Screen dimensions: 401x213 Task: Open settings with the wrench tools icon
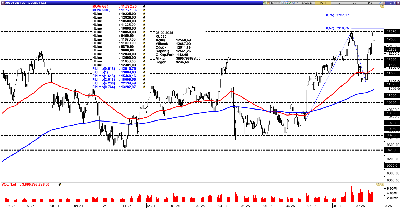(x=383, y=3)
